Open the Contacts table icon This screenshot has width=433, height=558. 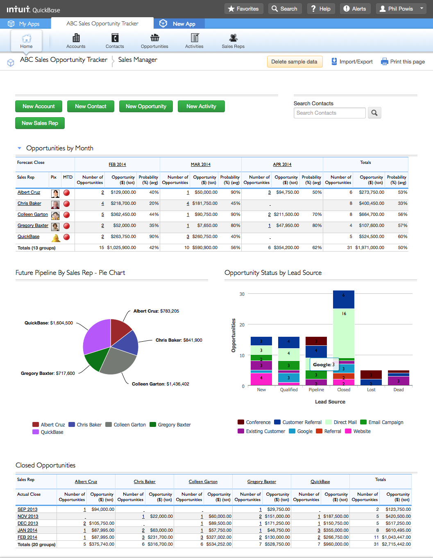tap(115, 38)
